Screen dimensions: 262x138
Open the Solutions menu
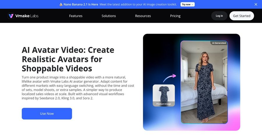[x=109, y=16]
